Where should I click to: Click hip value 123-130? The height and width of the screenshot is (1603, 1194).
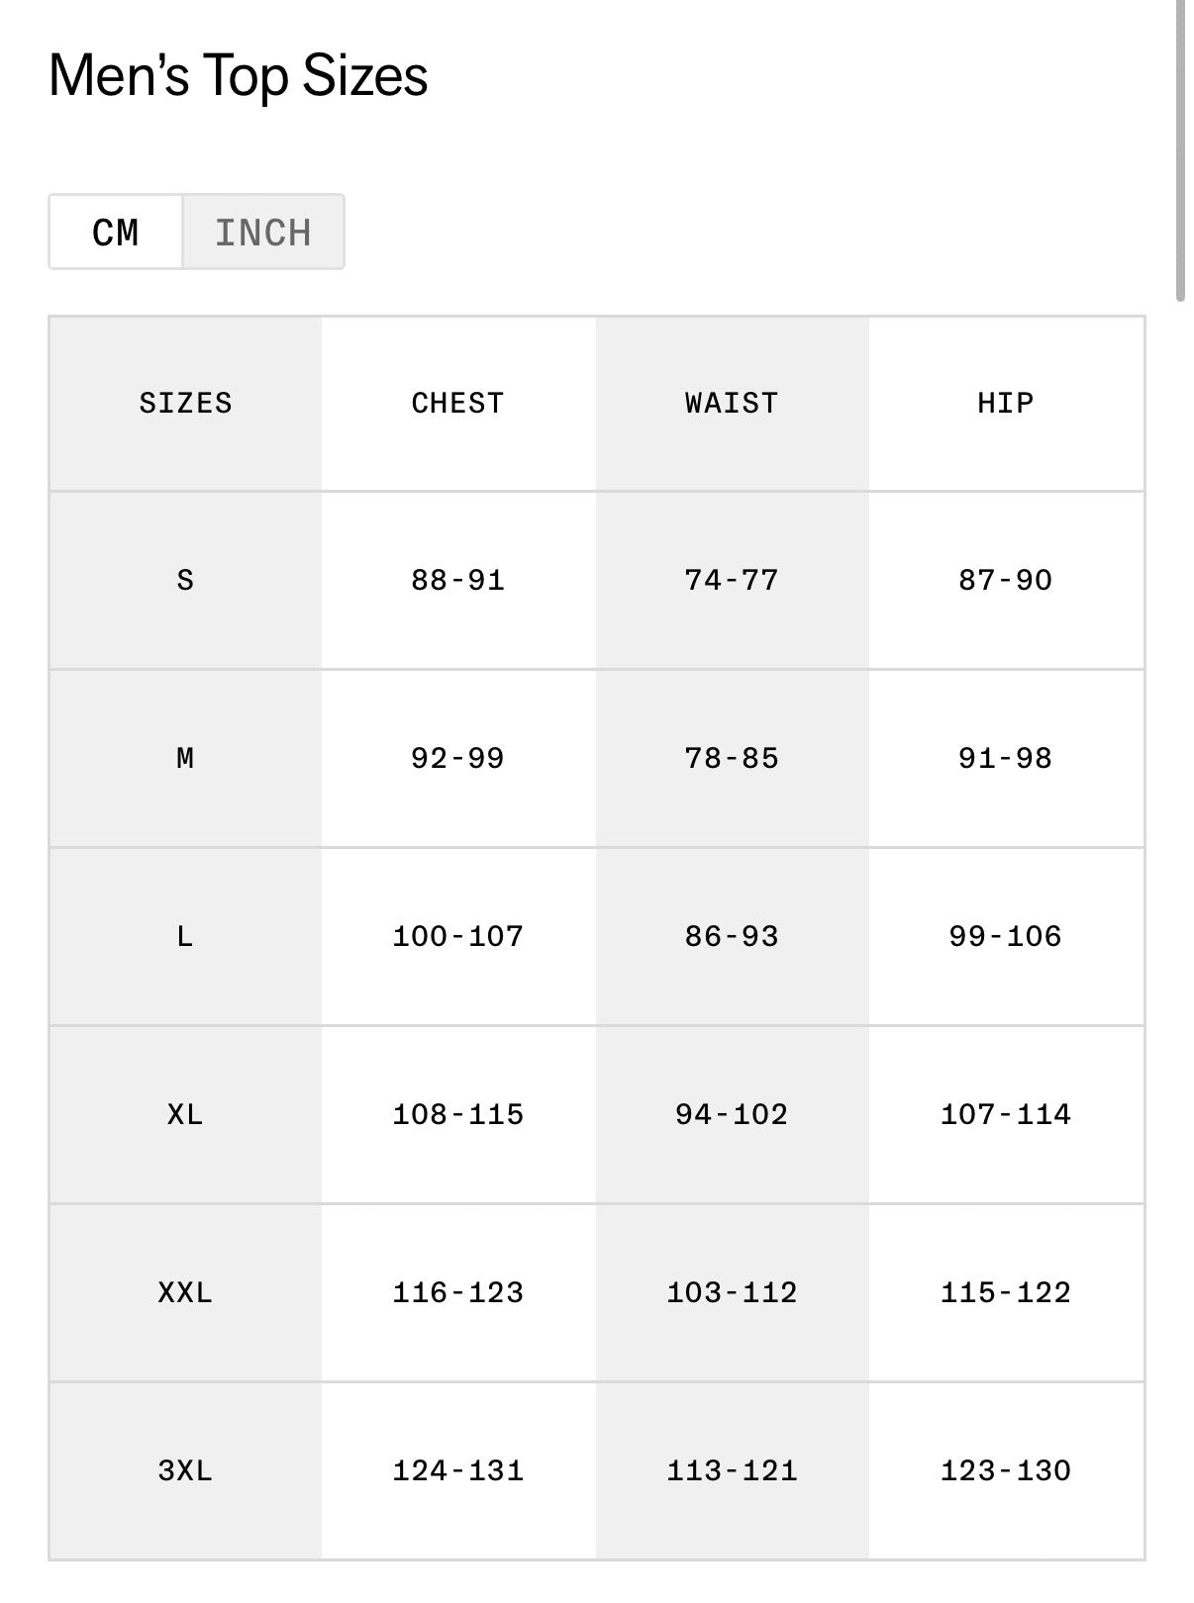pos(1006,1471)
